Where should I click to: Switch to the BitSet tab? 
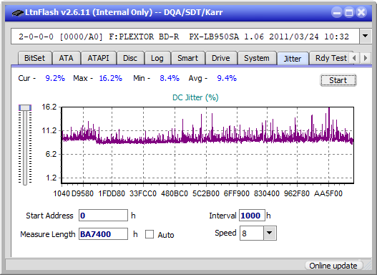pyautogui.click(x=34, y=58)
